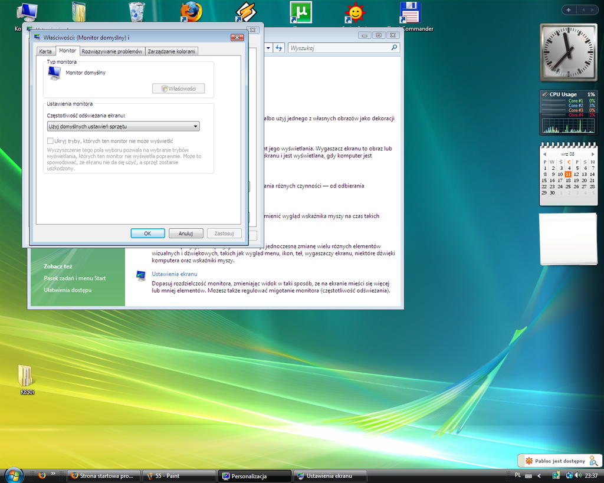Open Mozilla Firefox desktop shortcut
Screen dimensions: 604x483
(191, 12)
